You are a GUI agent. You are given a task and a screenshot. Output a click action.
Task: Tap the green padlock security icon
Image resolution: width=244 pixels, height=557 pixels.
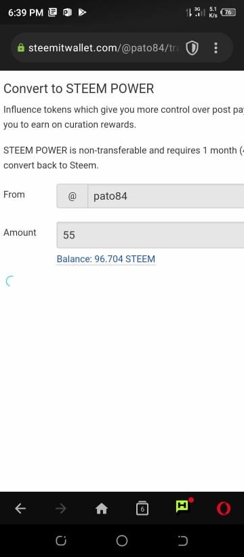point(21,48)
